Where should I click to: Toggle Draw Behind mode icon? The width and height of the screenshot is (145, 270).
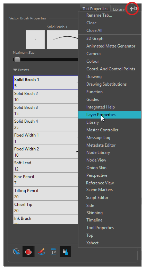[16, 252]
